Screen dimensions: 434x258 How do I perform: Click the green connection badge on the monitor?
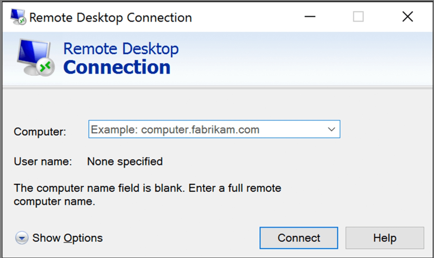coord(46,67)
